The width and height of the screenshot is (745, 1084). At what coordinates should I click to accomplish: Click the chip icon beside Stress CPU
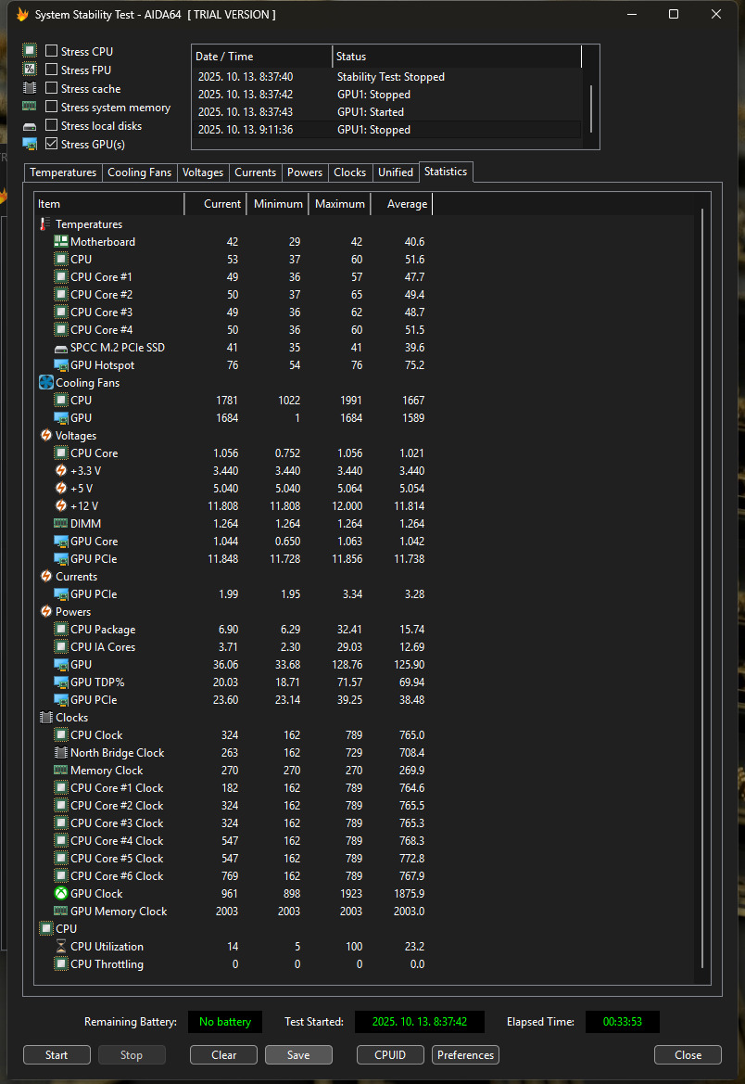click(29, 50)
